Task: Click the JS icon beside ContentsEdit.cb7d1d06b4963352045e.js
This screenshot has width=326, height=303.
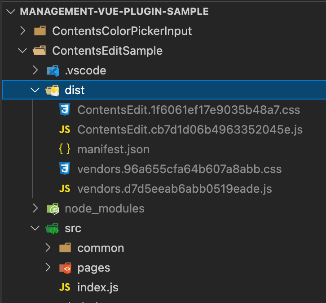Action: coord(65,130)
